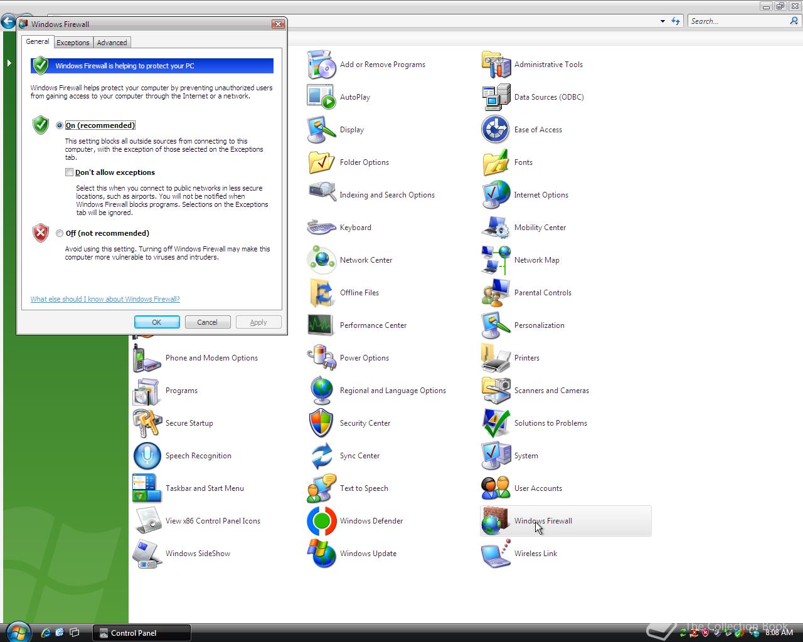Open the Printers icon

pos(496,358)
